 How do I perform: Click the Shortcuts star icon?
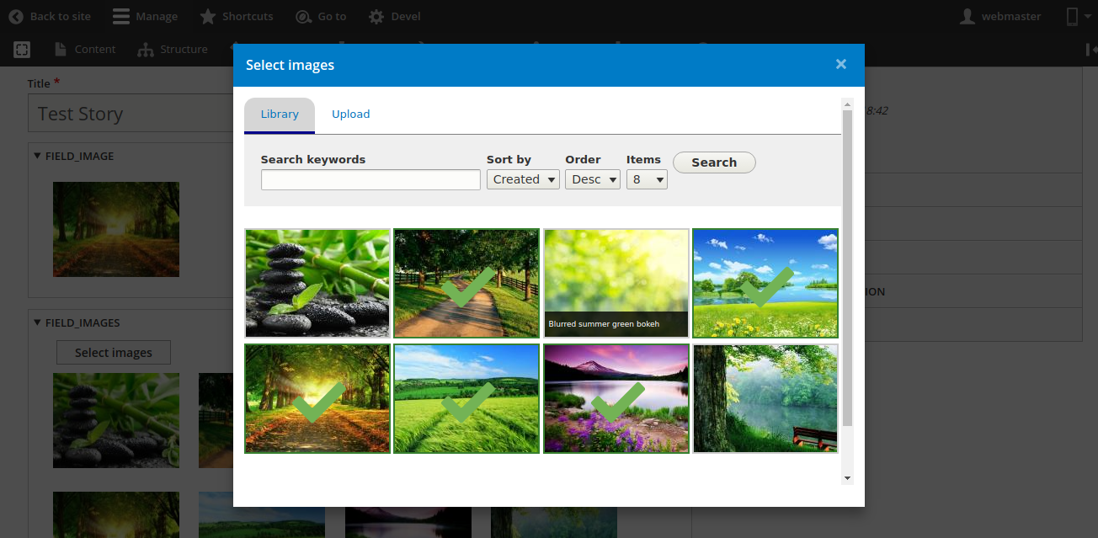coord(208,17)
